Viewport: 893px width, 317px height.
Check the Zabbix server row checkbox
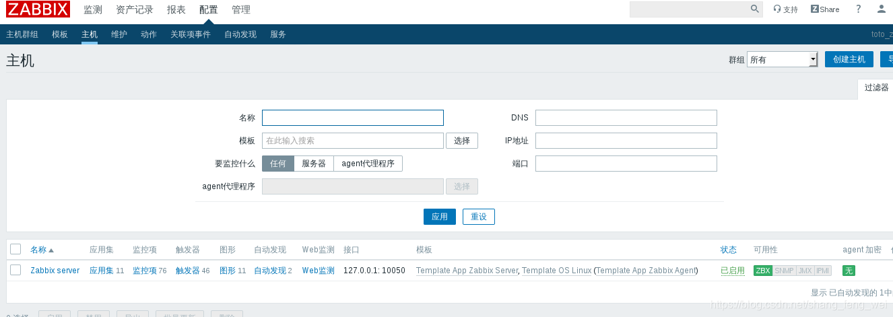coord(15,271)
